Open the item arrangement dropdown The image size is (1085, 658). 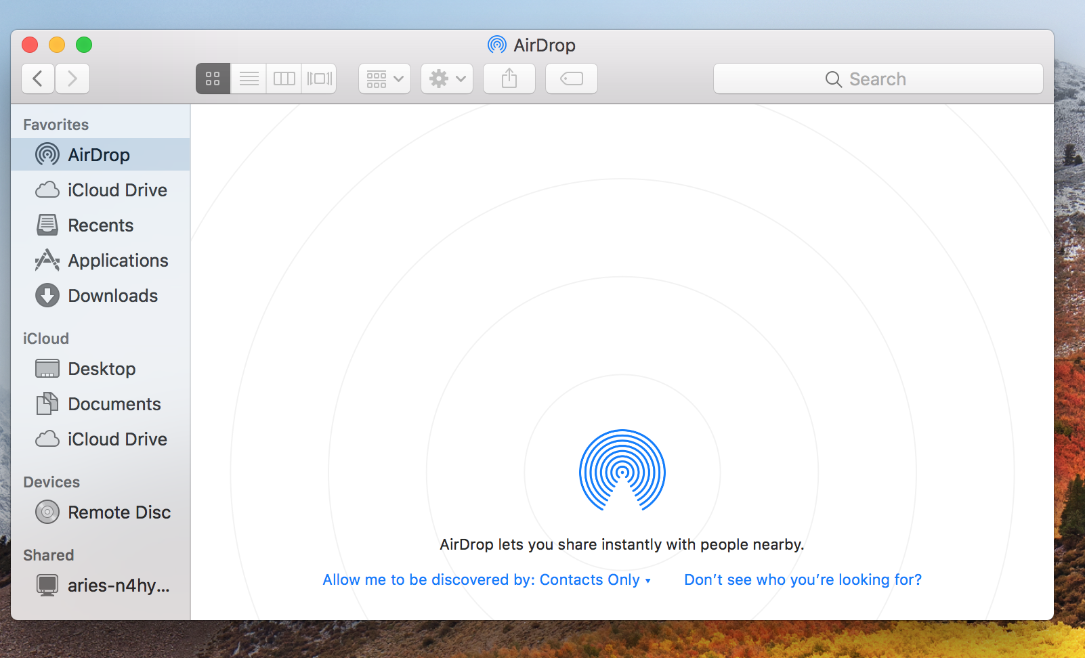[x=385, y=79]
